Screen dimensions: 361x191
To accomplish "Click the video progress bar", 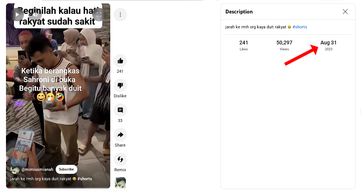I will (58, 188).
